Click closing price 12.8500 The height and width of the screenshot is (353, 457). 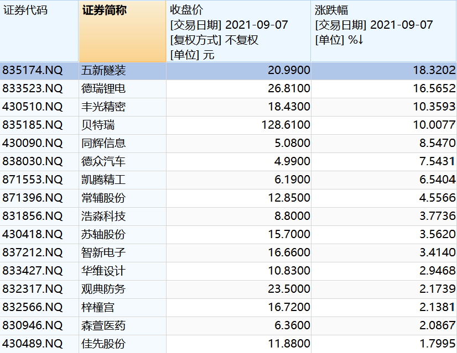[x=289, y=198]
